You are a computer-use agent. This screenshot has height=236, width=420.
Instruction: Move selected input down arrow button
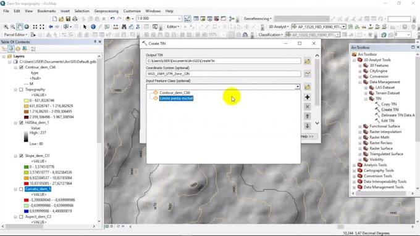pos(307,126)
